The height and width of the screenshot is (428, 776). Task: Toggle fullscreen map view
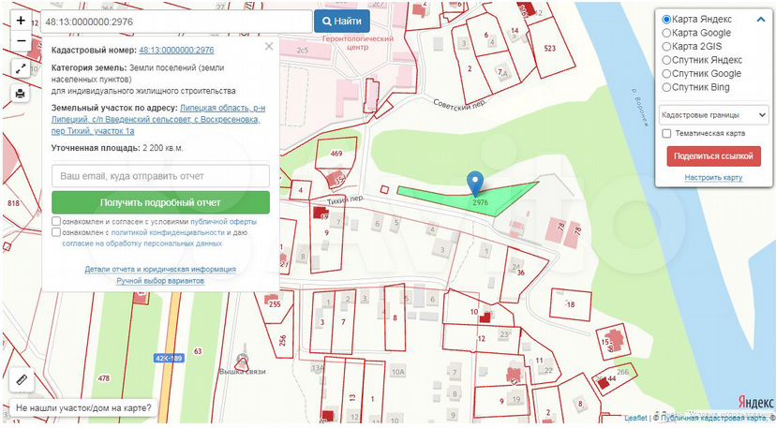[21, 69]
